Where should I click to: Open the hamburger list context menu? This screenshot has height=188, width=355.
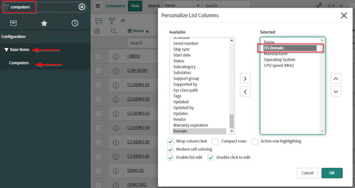coord(98,6)
